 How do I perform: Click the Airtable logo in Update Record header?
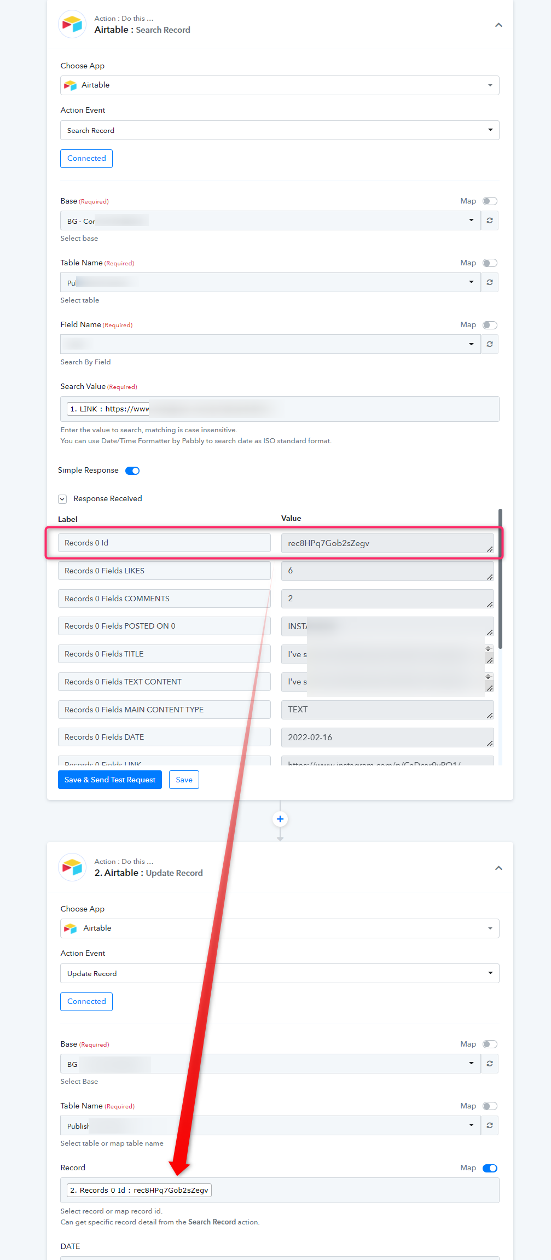72,867
